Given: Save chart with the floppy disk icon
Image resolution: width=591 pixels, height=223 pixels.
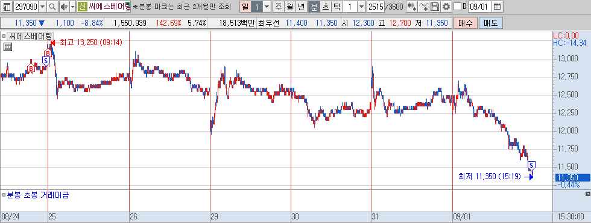Looking at the screenshot, I should coord(435,7).
